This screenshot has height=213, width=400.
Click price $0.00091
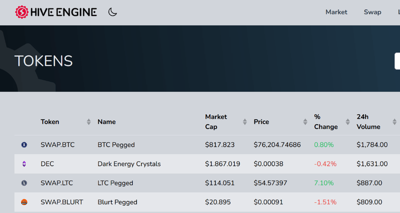(268, 202)
